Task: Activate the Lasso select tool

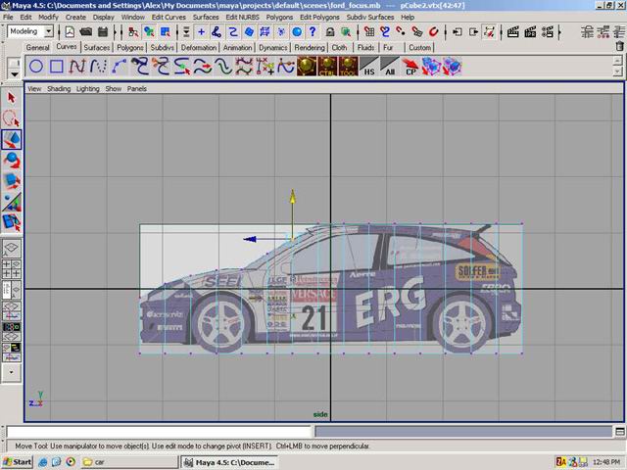Action: (x=12, y=118)
